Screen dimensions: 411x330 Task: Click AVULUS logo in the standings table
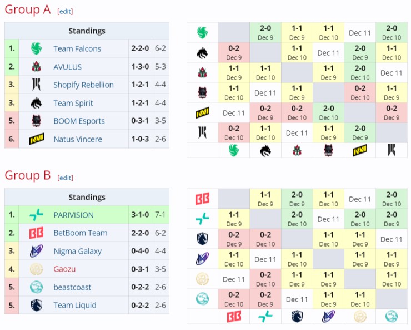37,67
